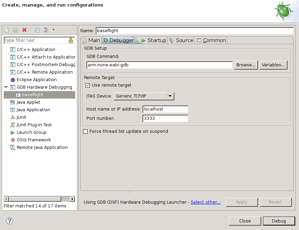
Task: Click the GDB Command input field
Action: pos(160,65)
